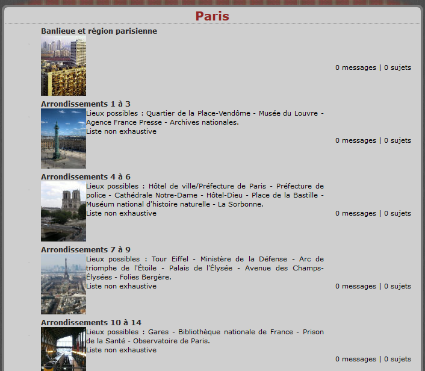
Task: Open the Arrondissements 4 à 6 forum
Action: point(85,177)
